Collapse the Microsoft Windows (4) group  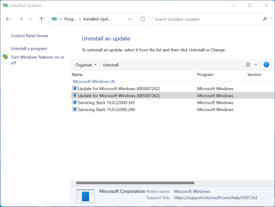click(94, 82)
